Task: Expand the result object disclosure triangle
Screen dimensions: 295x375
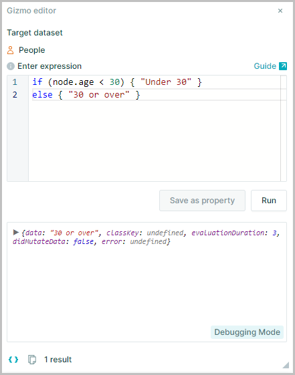Action: tap(16, 232)
